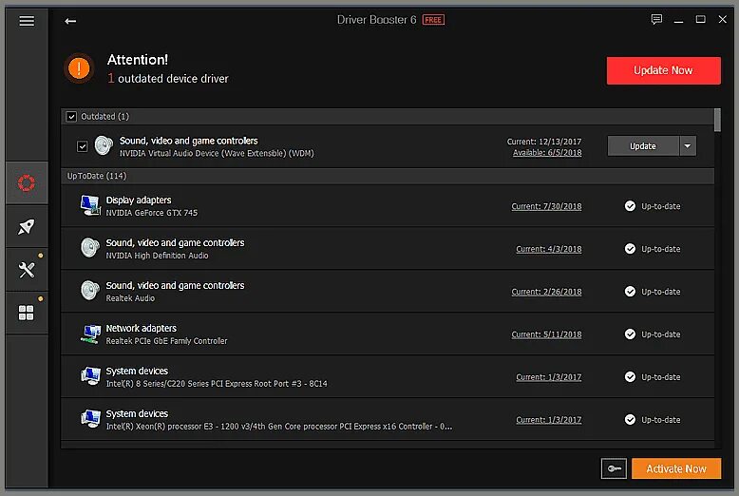Open the hamburger menu

pyautogui.click(x=27, y=21)
